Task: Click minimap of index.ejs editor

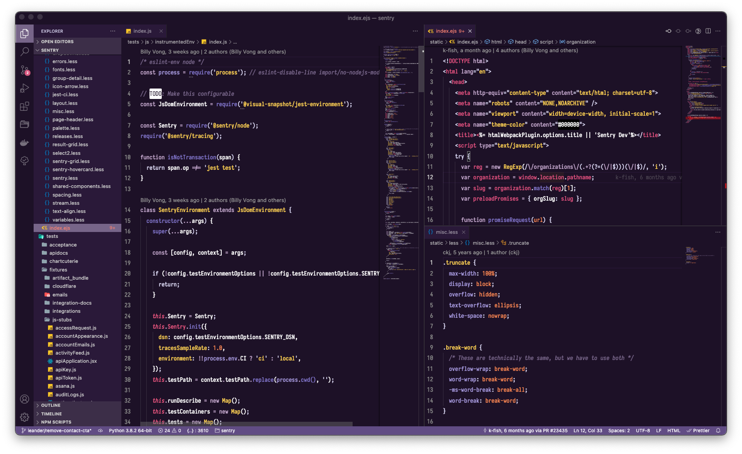Action: (703, 84)
